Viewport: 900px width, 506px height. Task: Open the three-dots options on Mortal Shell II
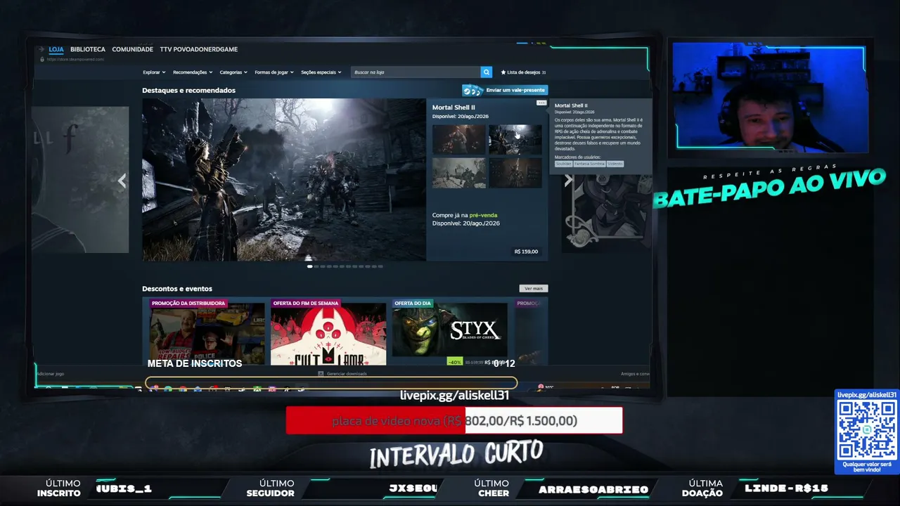tap(541, 103)
